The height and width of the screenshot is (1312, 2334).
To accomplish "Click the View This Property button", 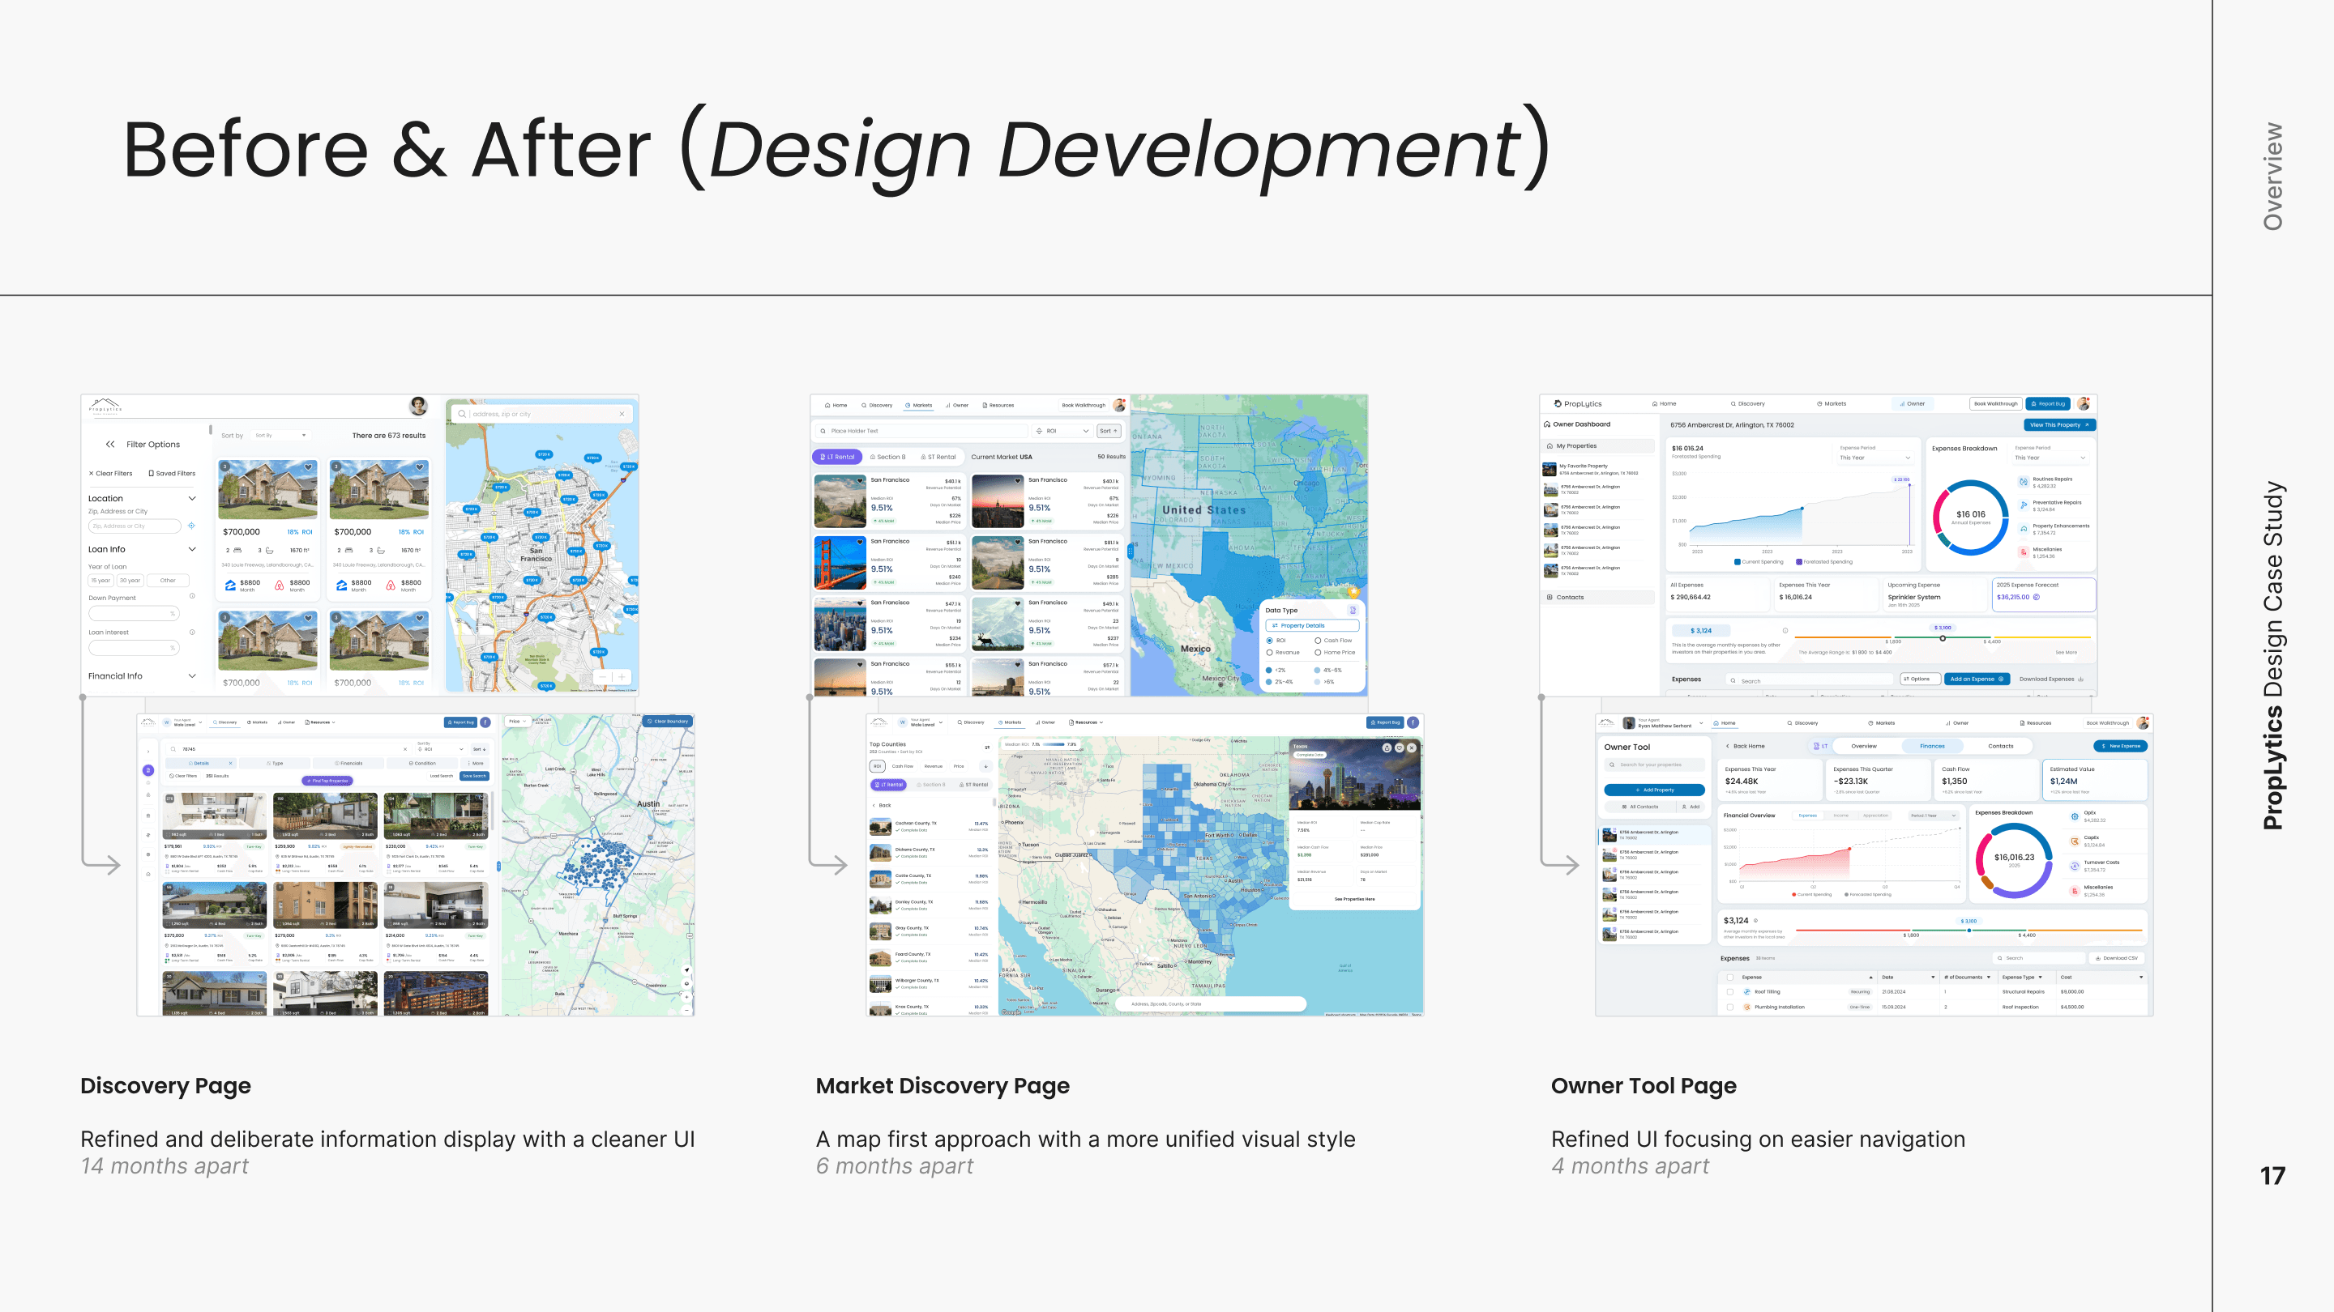I will 2058,424.
